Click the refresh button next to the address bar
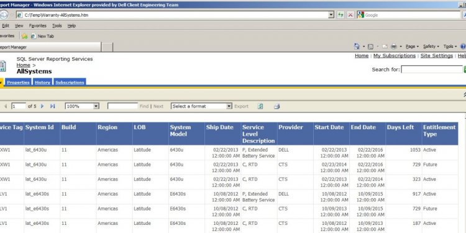 tap(340, 15)
